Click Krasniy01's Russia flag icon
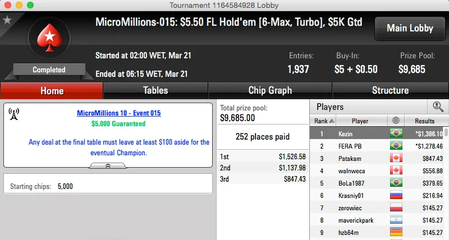 pos(397,195)
